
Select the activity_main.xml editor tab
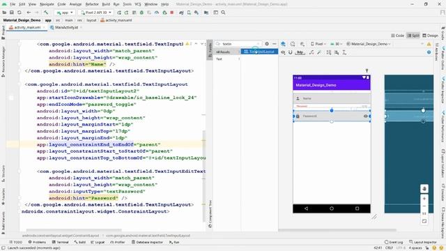[27, 27]
